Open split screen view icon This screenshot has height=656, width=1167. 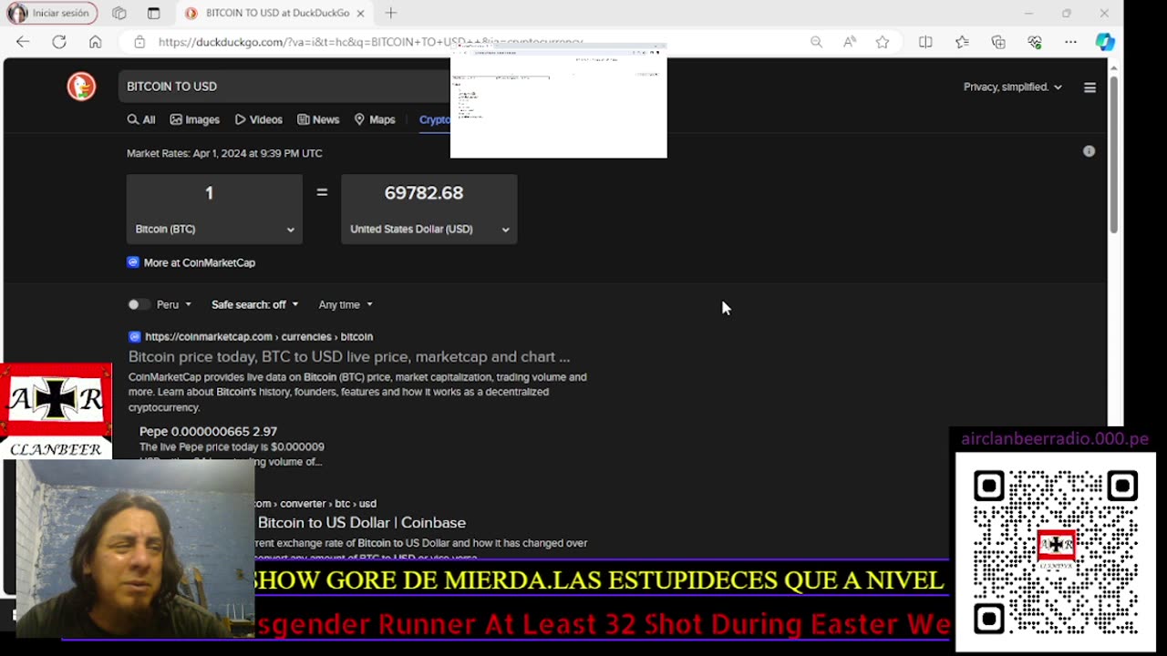925,42
